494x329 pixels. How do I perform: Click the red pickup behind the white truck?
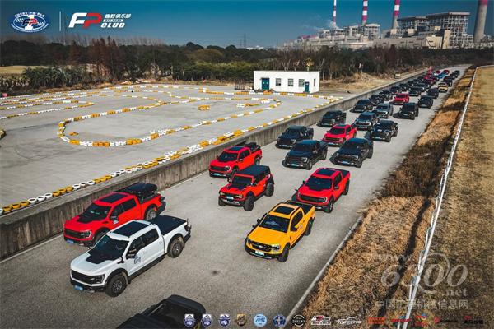(x=114, y=212)
